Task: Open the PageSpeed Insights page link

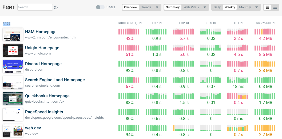Action: tap(44, 112)
